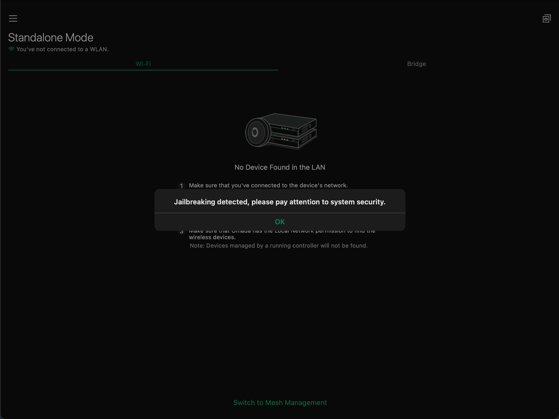The image size is (559, 419).
Task: Switch to the Bridge tab
Action: (x=416, y=64)
